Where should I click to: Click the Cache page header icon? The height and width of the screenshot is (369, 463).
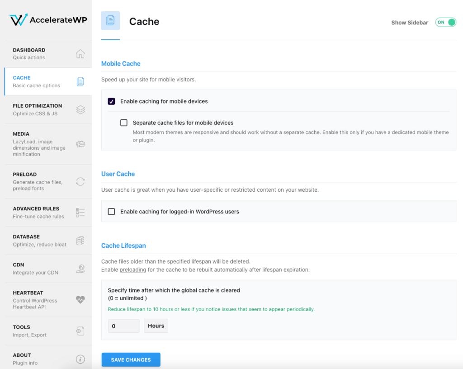[x=110, y=21]
